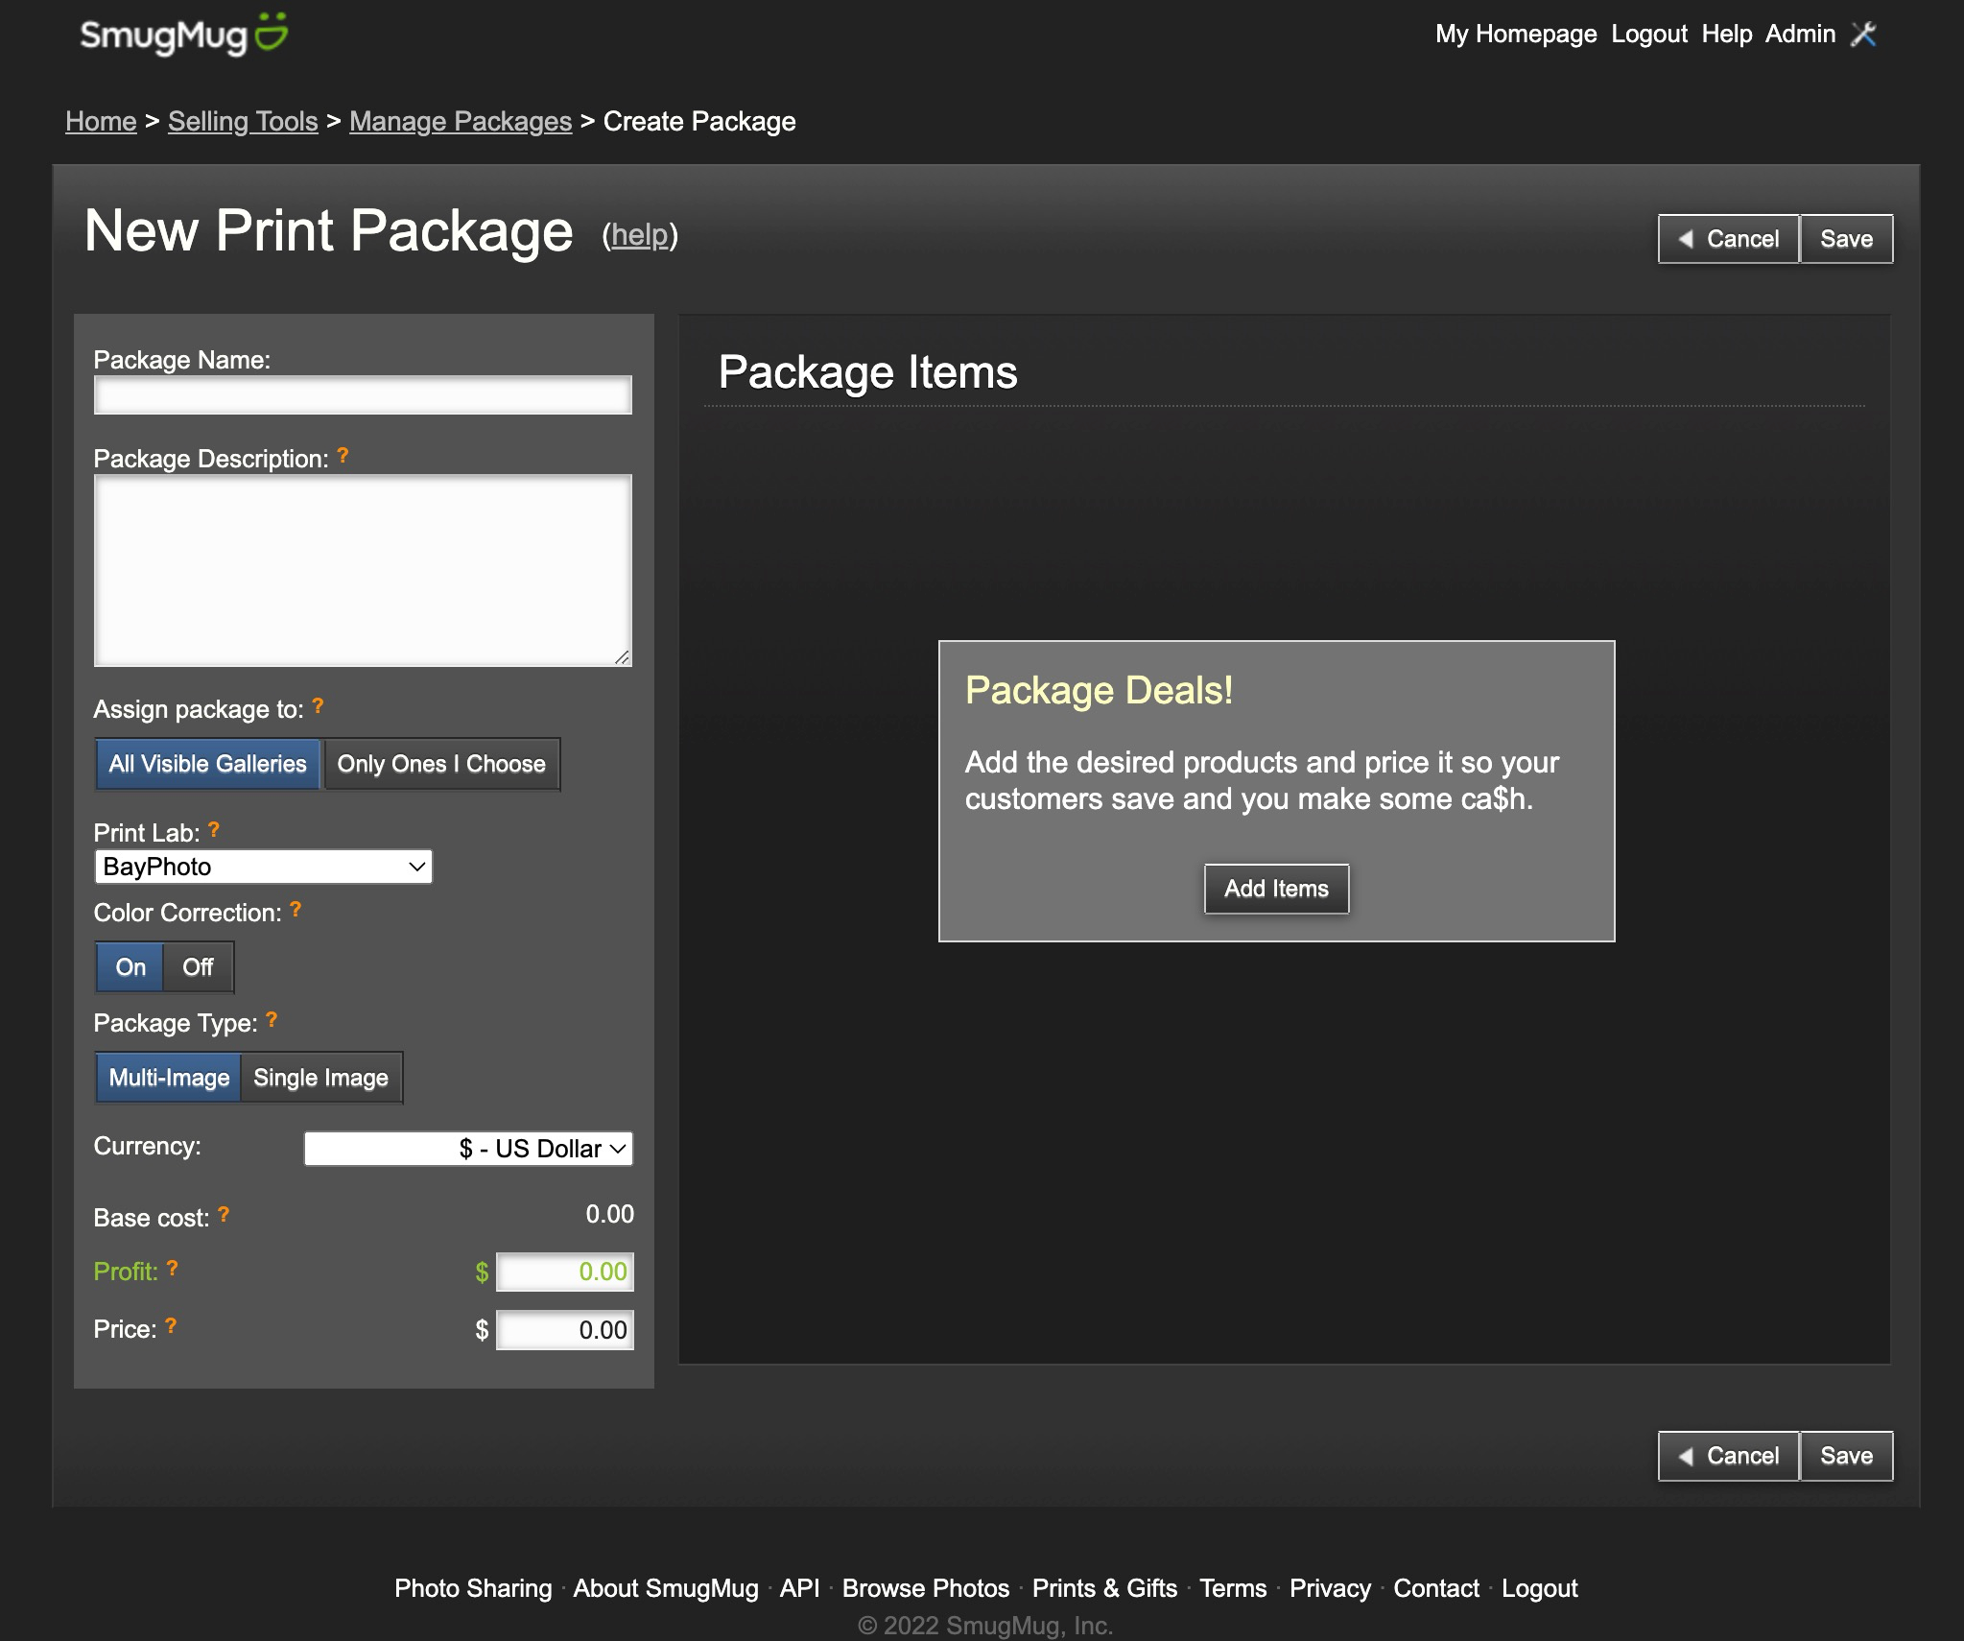Show help for Assign package to question mark
Image resolution: width=1964 pixels, height=1641 pixels.
coord(318,706)
